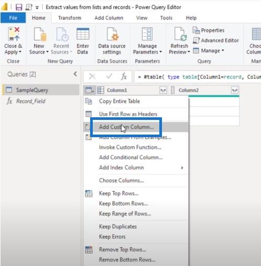This screenshot has height=266, width=261.
Task: Choose Keep Top Rows menu entry
Action: point(136,193)
